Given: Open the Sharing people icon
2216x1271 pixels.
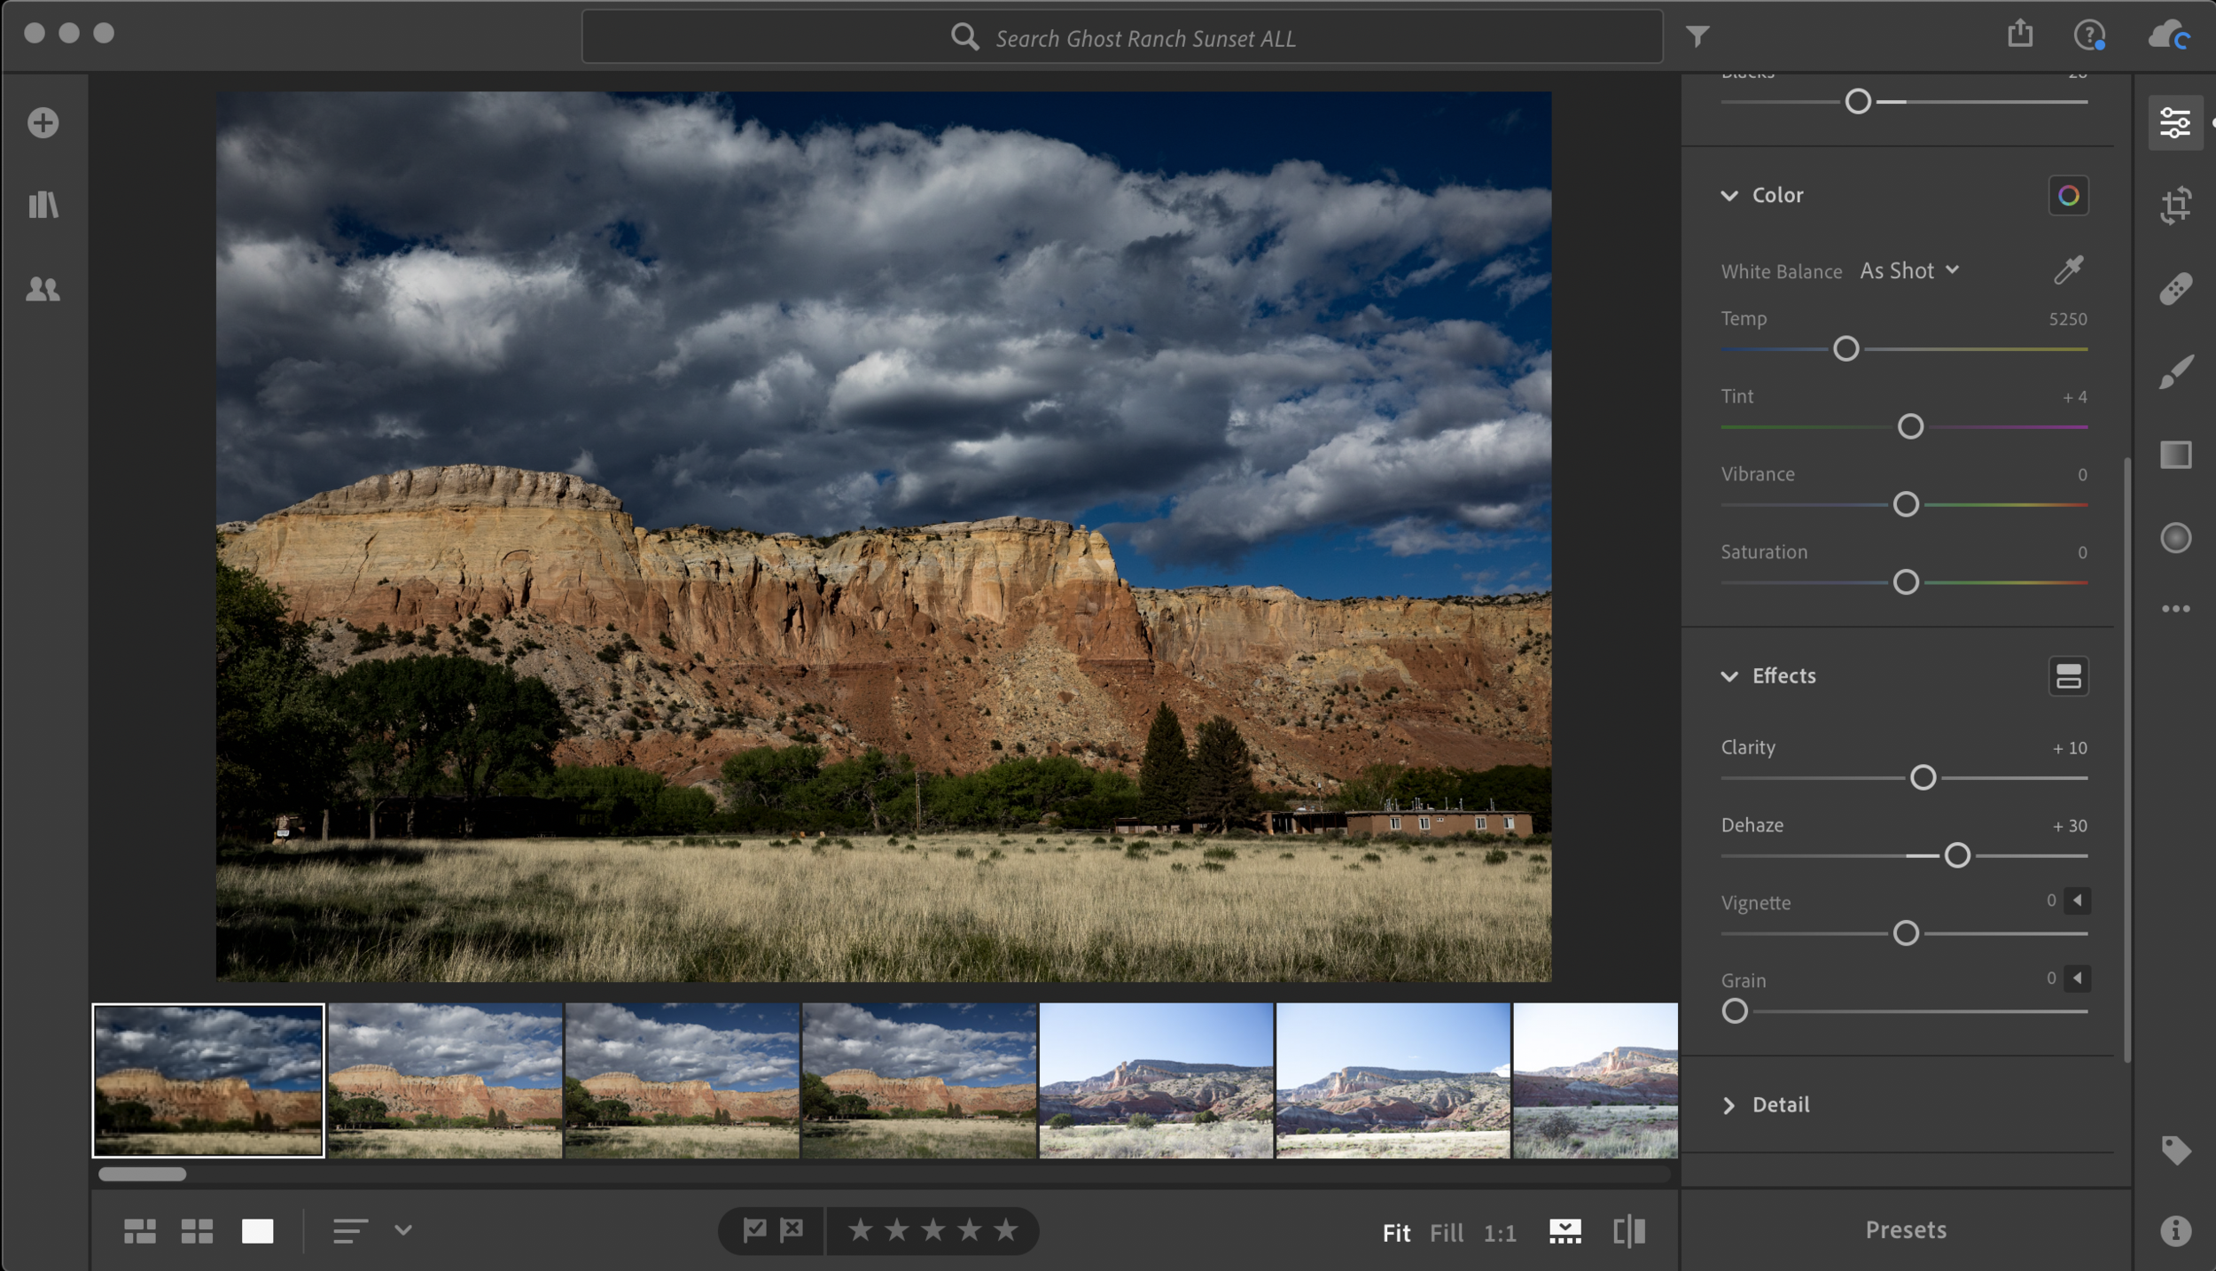Looking at the screenshot, I should (x=43, y=289).
